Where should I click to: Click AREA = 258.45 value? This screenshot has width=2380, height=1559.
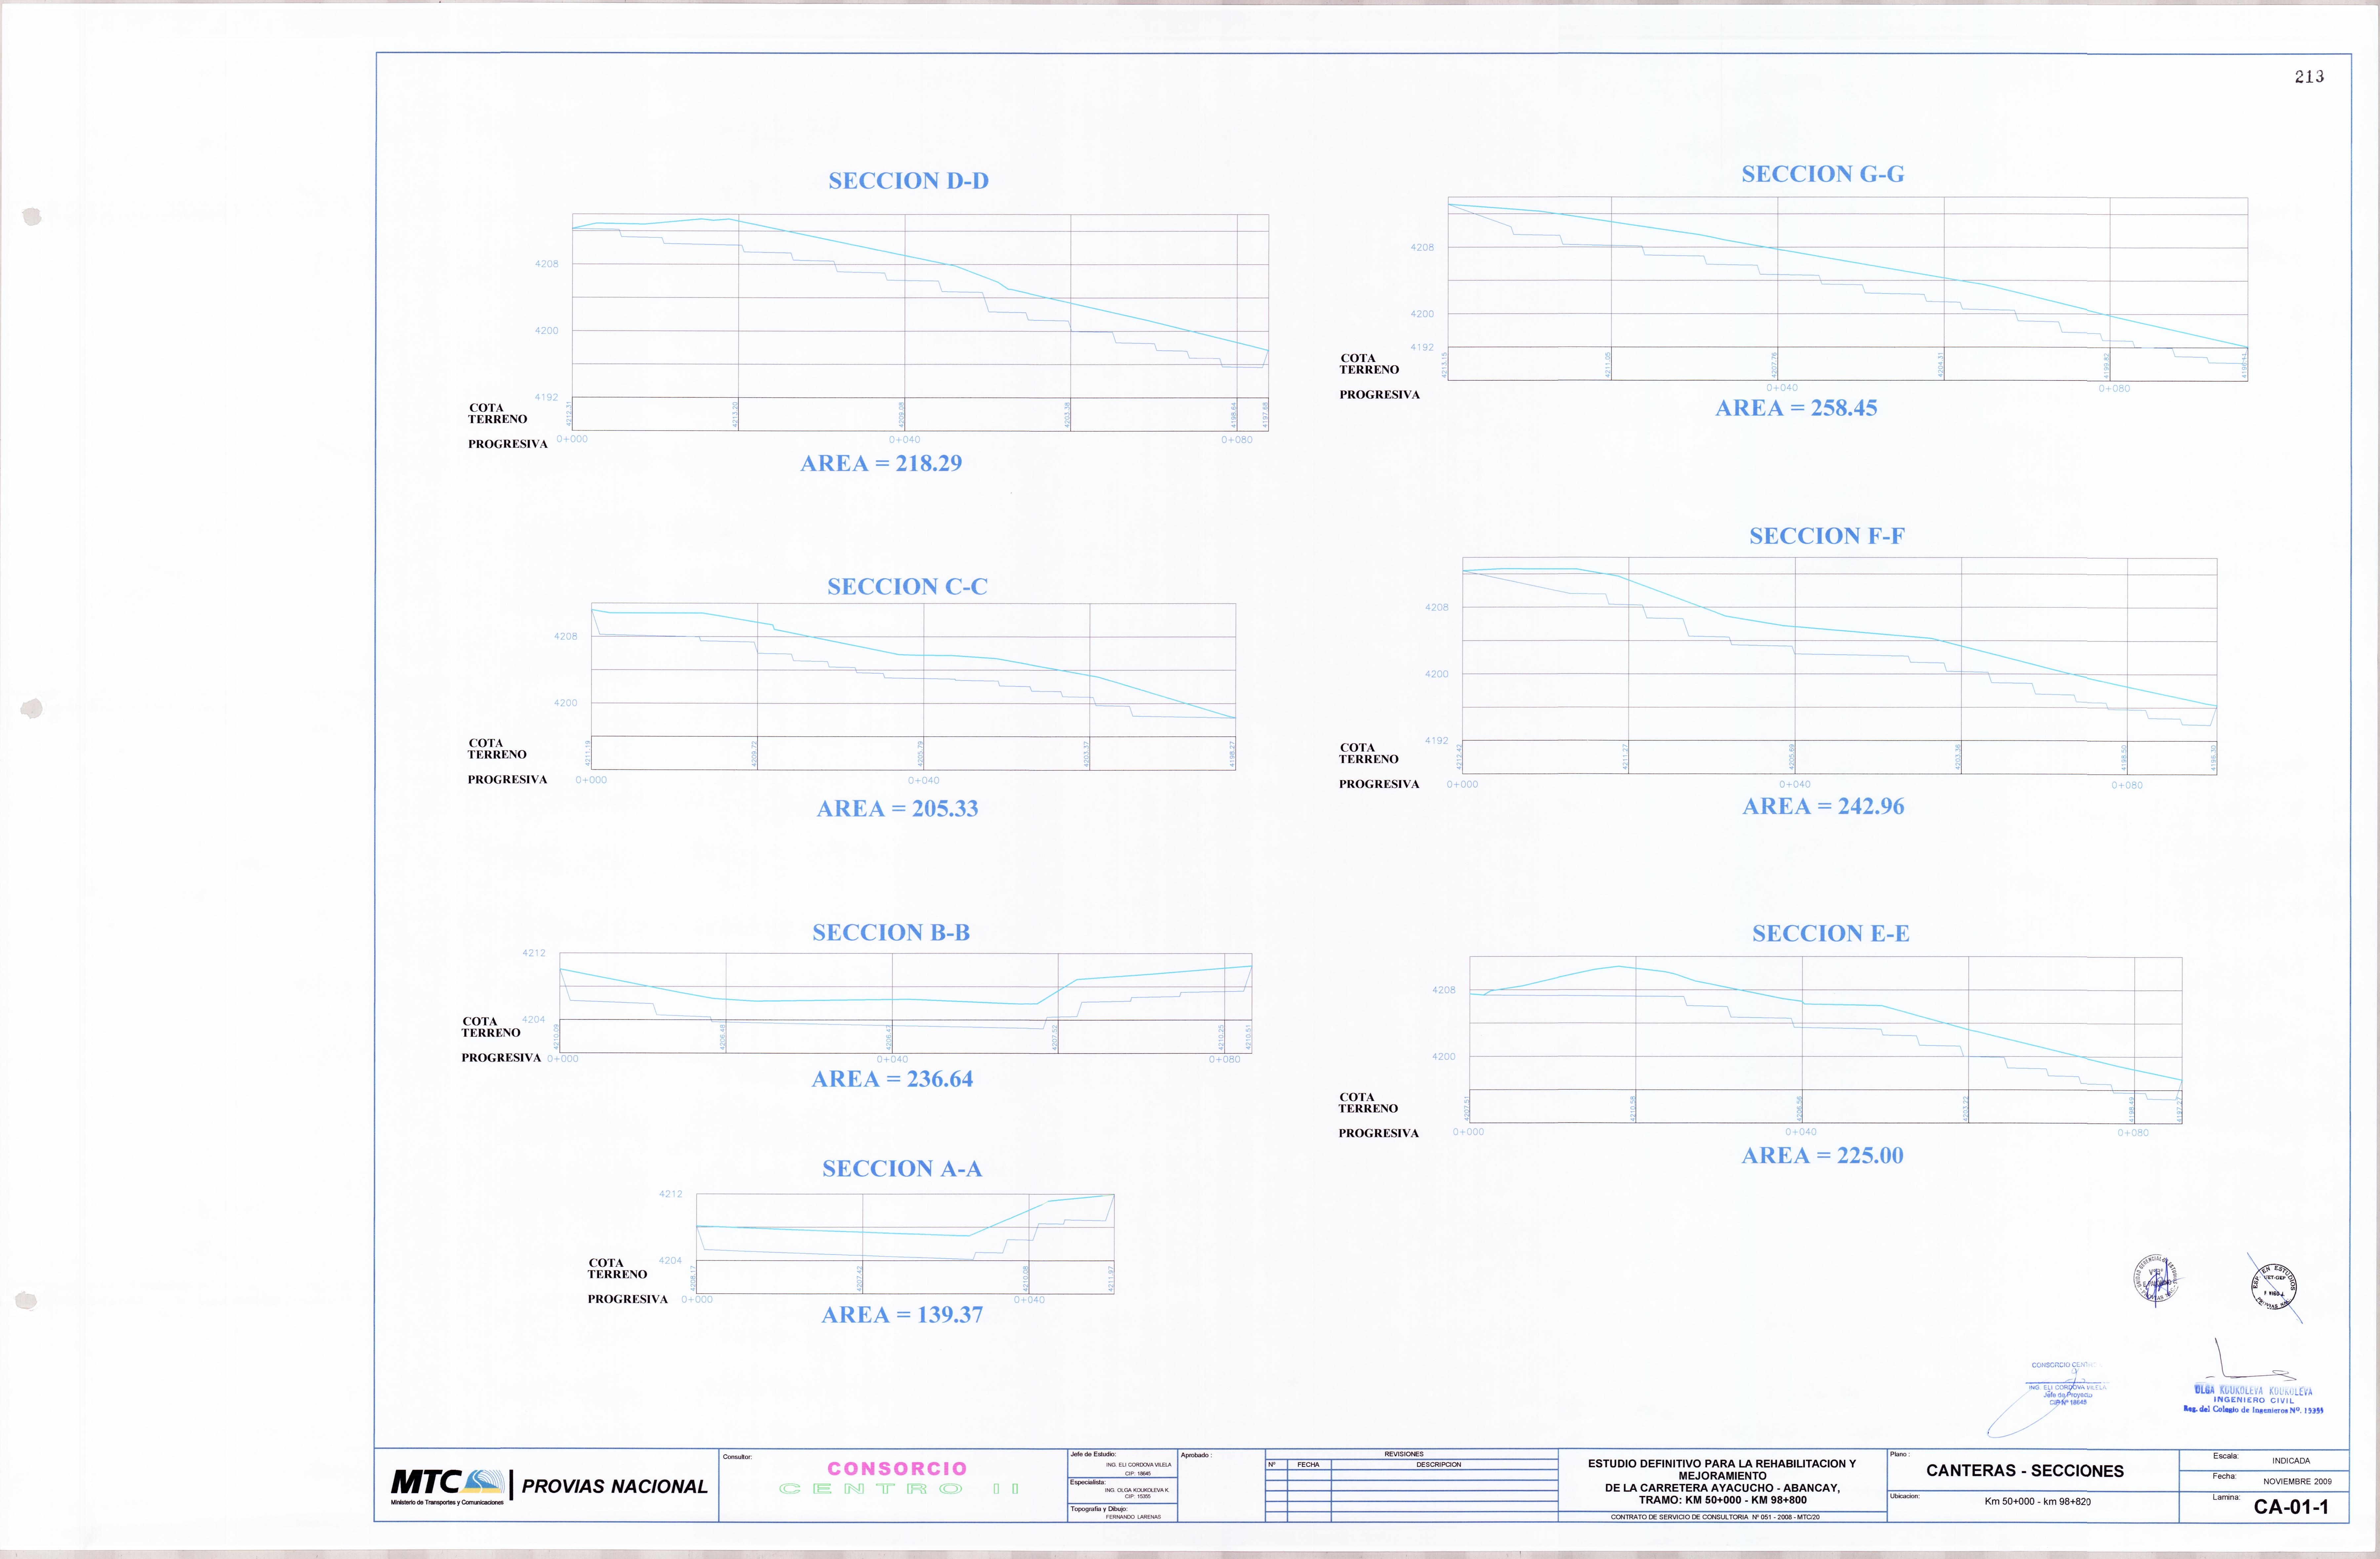tap(1796, 408)
